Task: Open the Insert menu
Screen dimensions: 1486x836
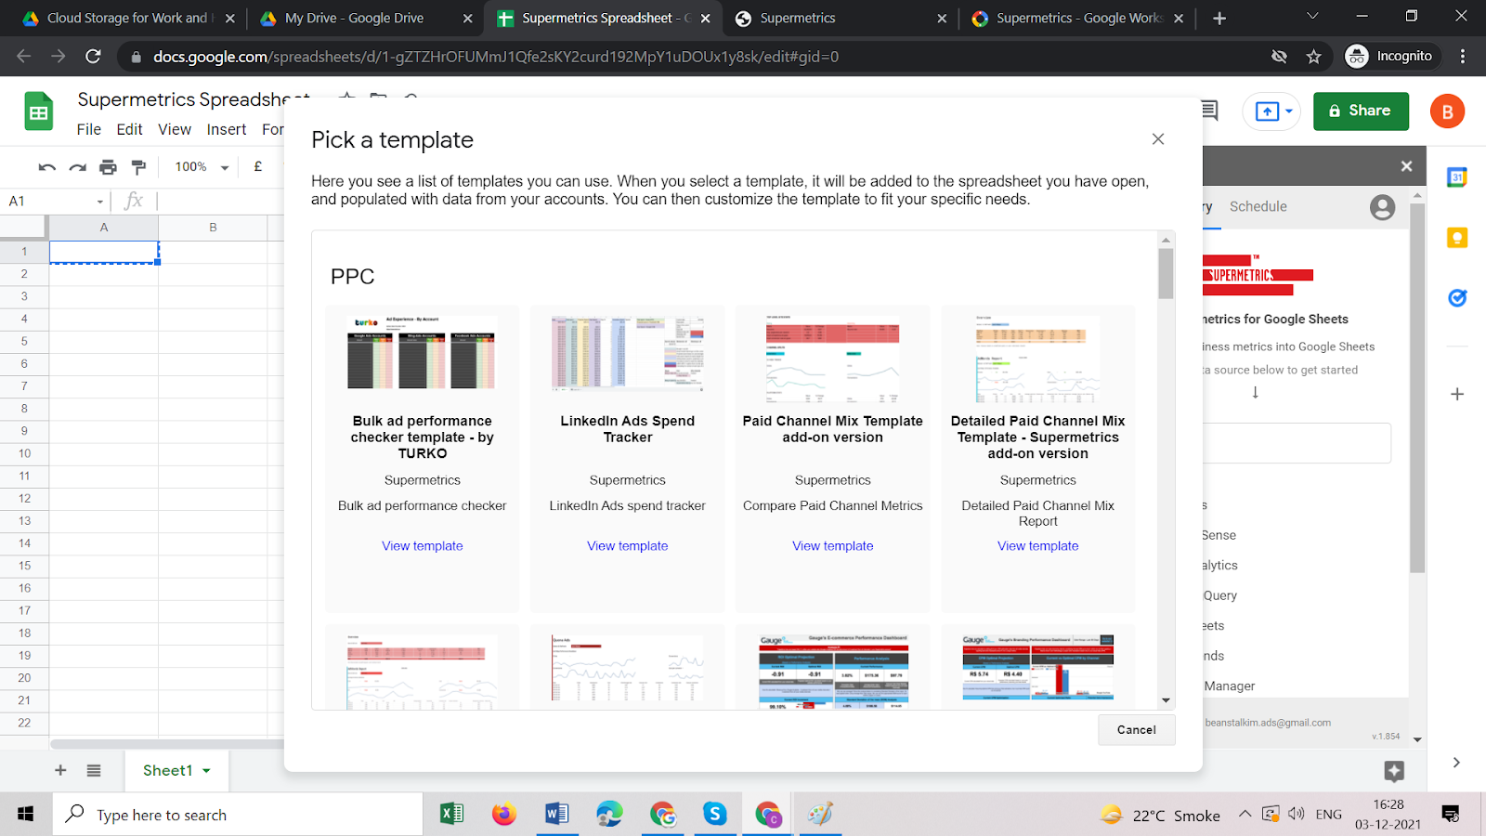Action: point(227,129)
